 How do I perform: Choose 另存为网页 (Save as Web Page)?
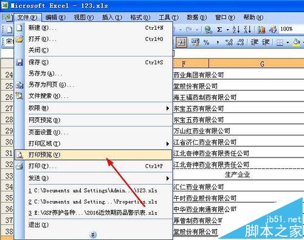pyautogui.click(x=93, y=84)
